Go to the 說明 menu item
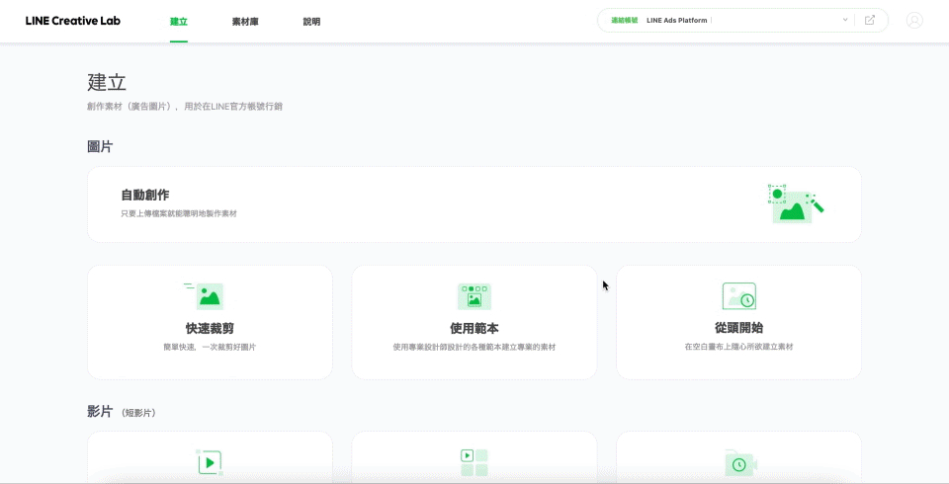Screen dimensions: 949x484 click(311, 21)
